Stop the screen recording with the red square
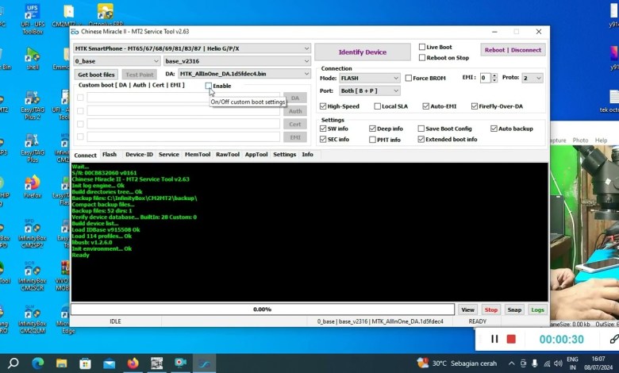The height and width of the screenshot is (373, 619). (511, 339)
